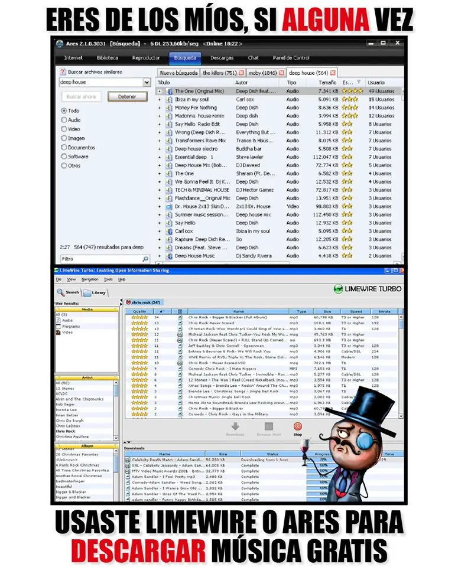Expand the Say Hello Radio Edit row
The height and width of the screenshot is (567, 458).
159,124
